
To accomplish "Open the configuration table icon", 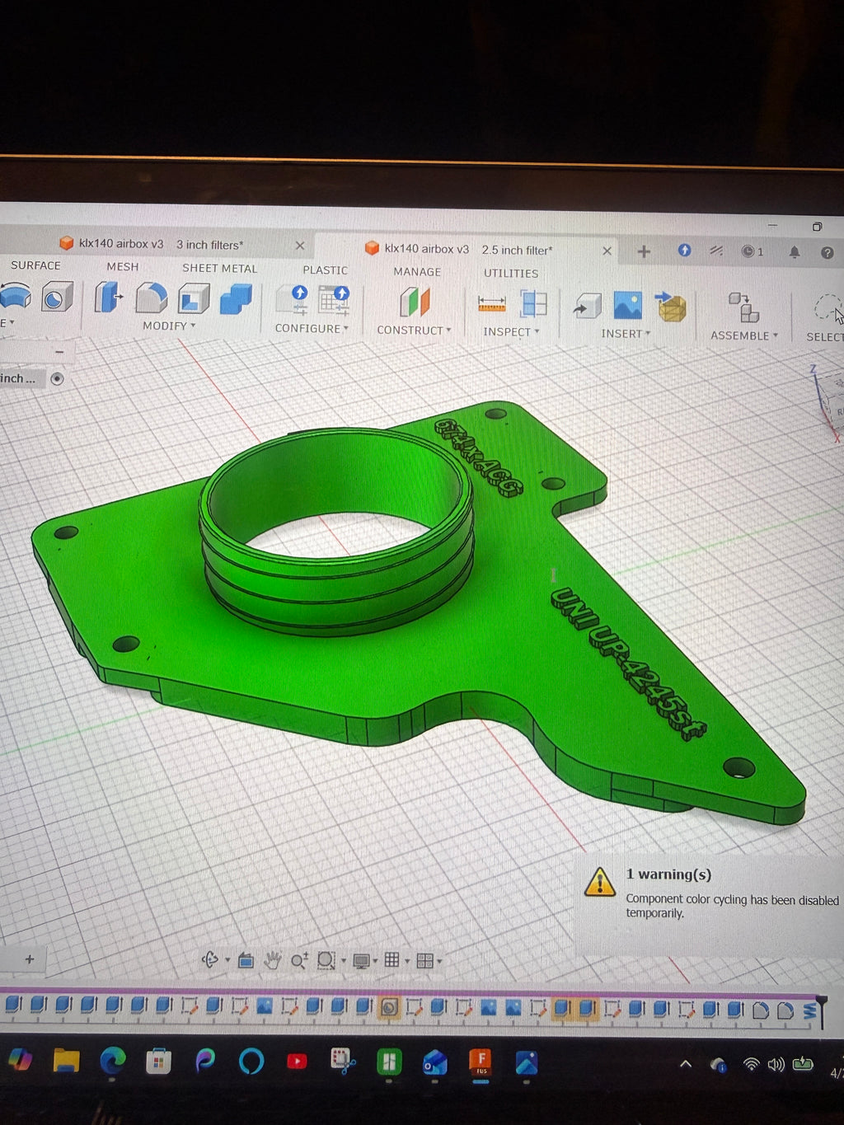I will (x=335, y=300).
